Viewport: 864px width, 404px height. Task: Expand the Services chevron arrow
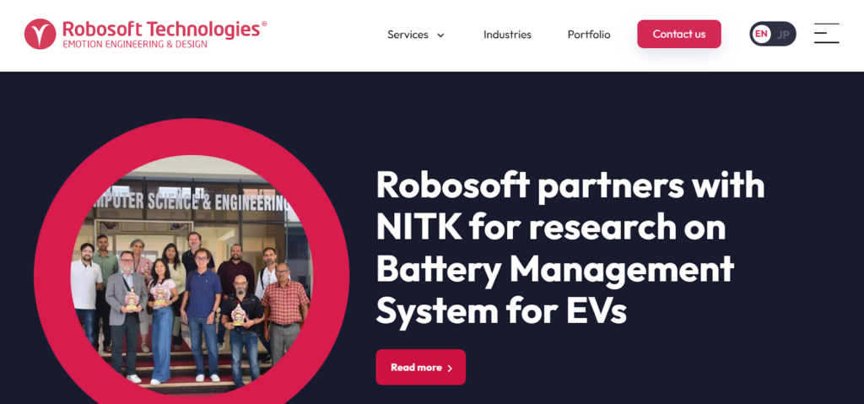tap(440, 35)
